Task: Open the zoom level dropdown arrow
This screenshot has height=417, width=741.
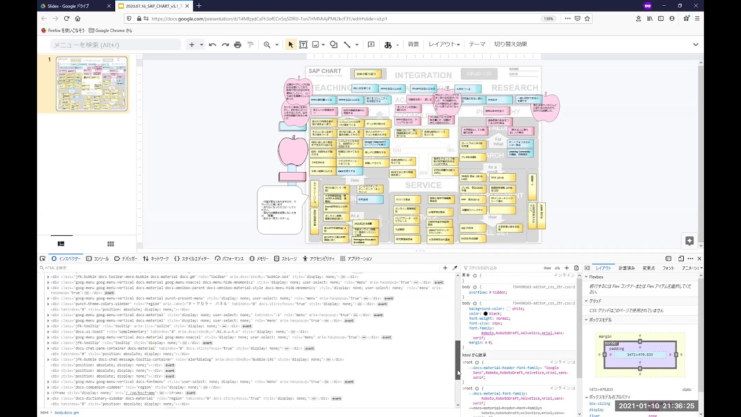Action: 277,45
